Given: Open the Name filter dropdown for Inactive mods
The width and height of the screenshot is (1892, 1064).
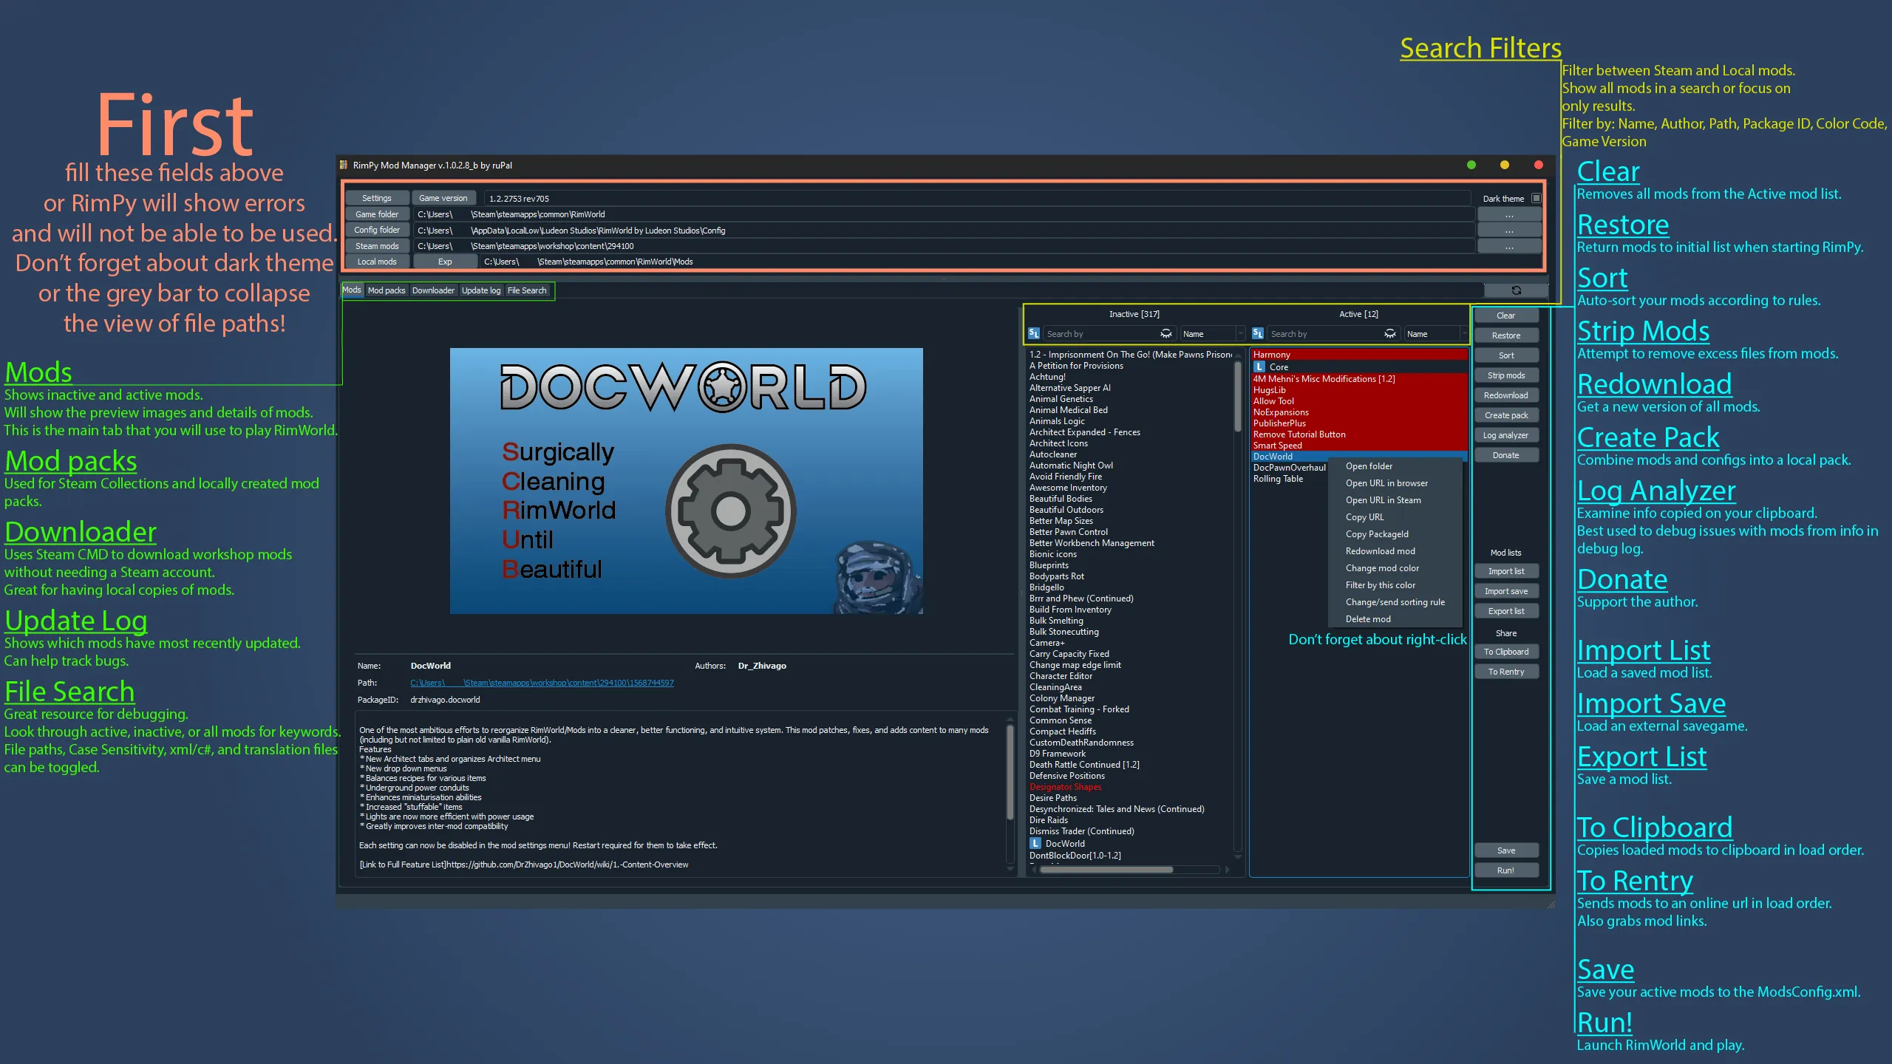Looking at the screenshot, I should tap(1212, 334).
